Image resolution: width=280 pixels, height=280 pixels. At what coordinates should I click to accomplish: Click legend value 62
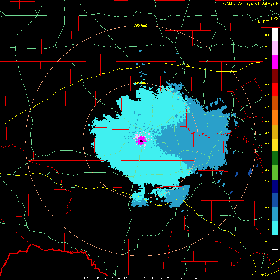pos(267,47)
